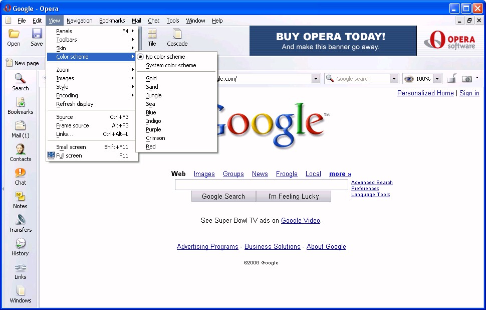Toggle image display with the eye icon
This screenshot has height=310, width=486.
409,79
